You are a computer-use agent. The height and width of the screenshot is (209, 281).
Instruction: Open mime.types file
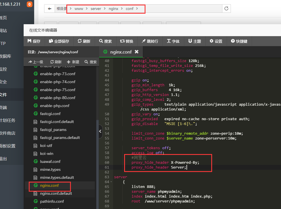coord(50,170)
